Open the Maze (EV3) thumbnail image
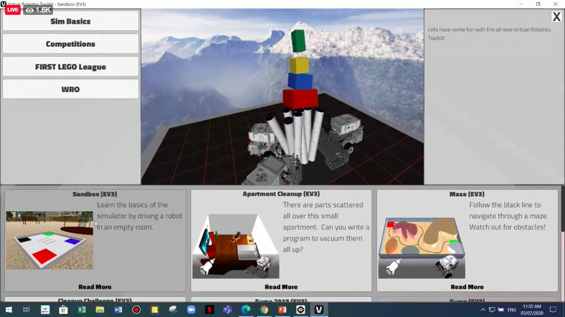 point(422,247)
